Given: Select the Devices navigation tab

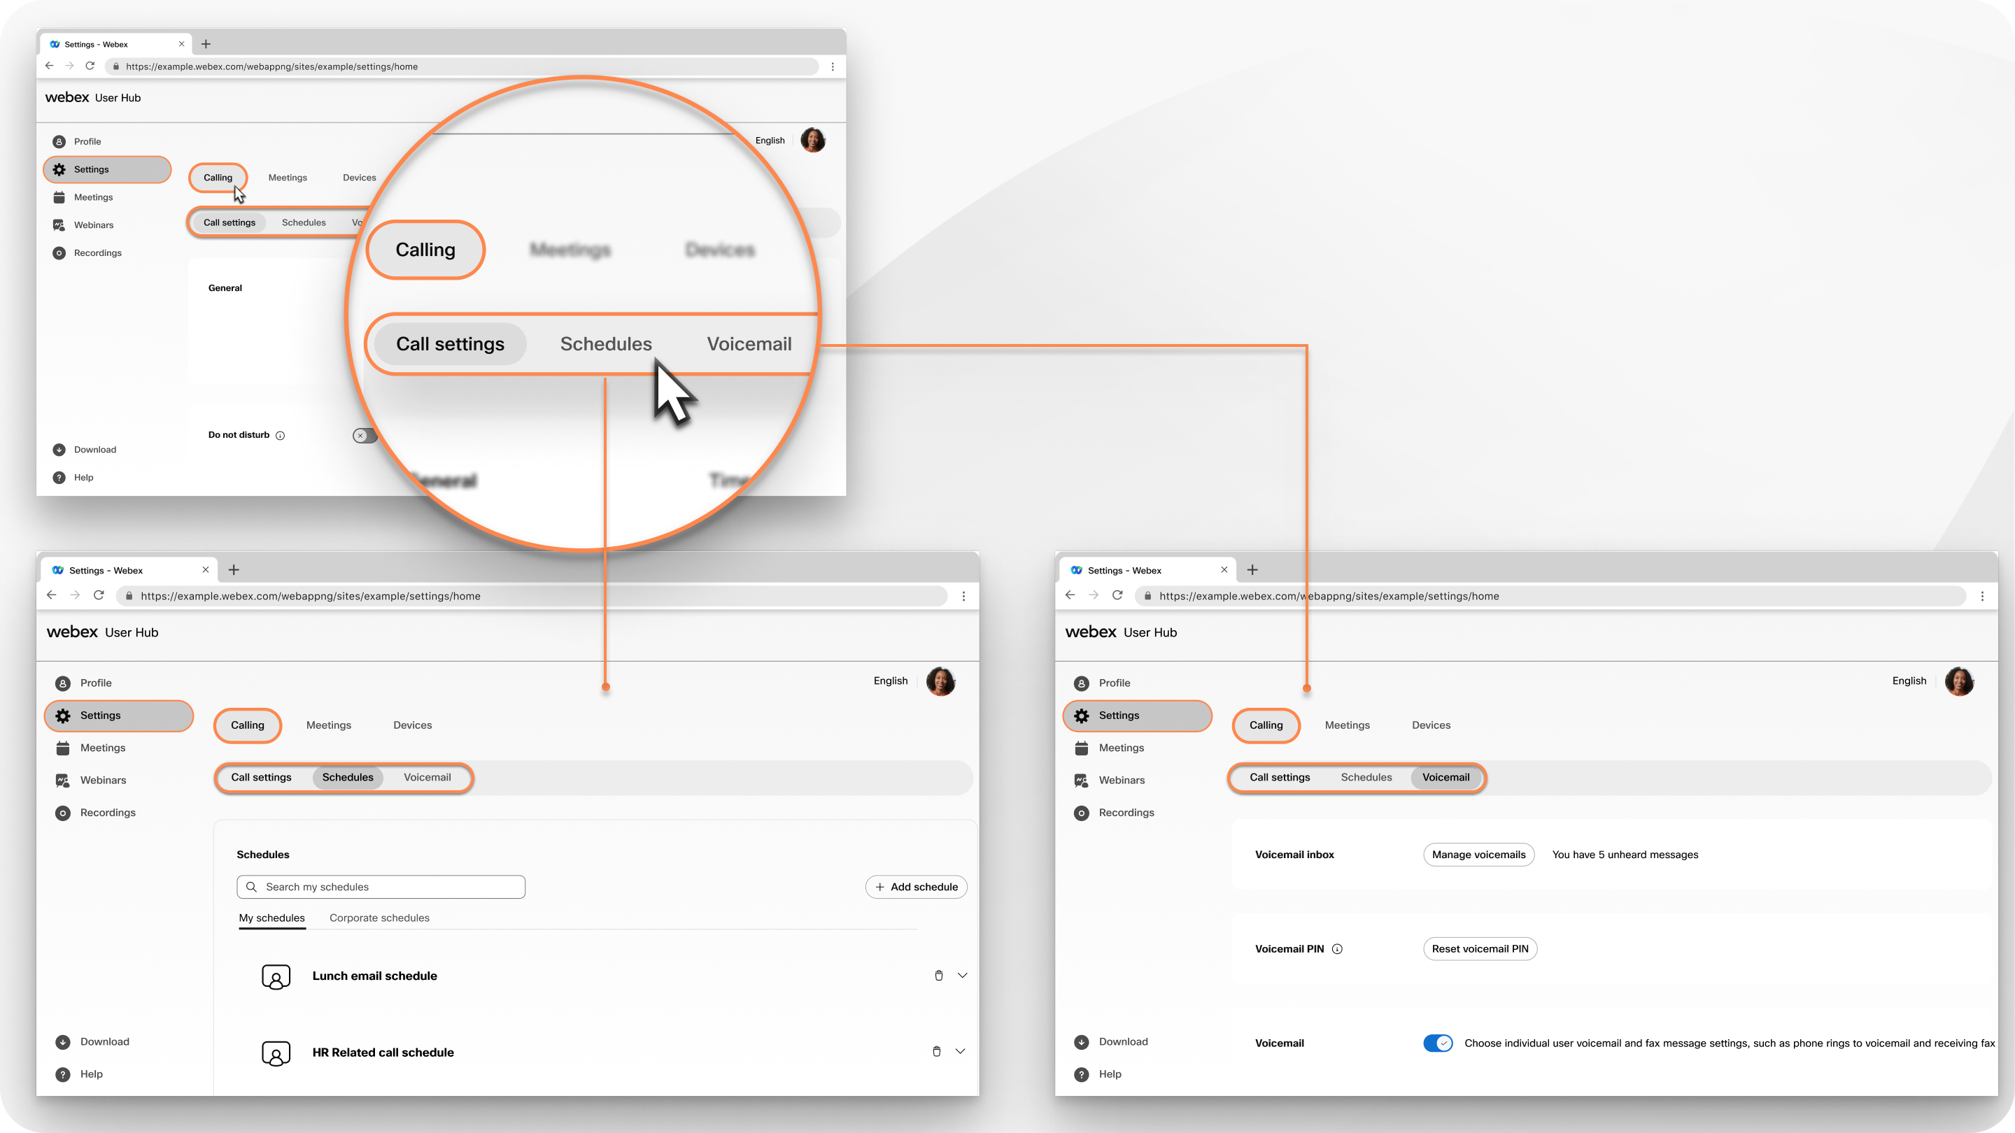Looking at the screenshot, I should click(357, 177).
